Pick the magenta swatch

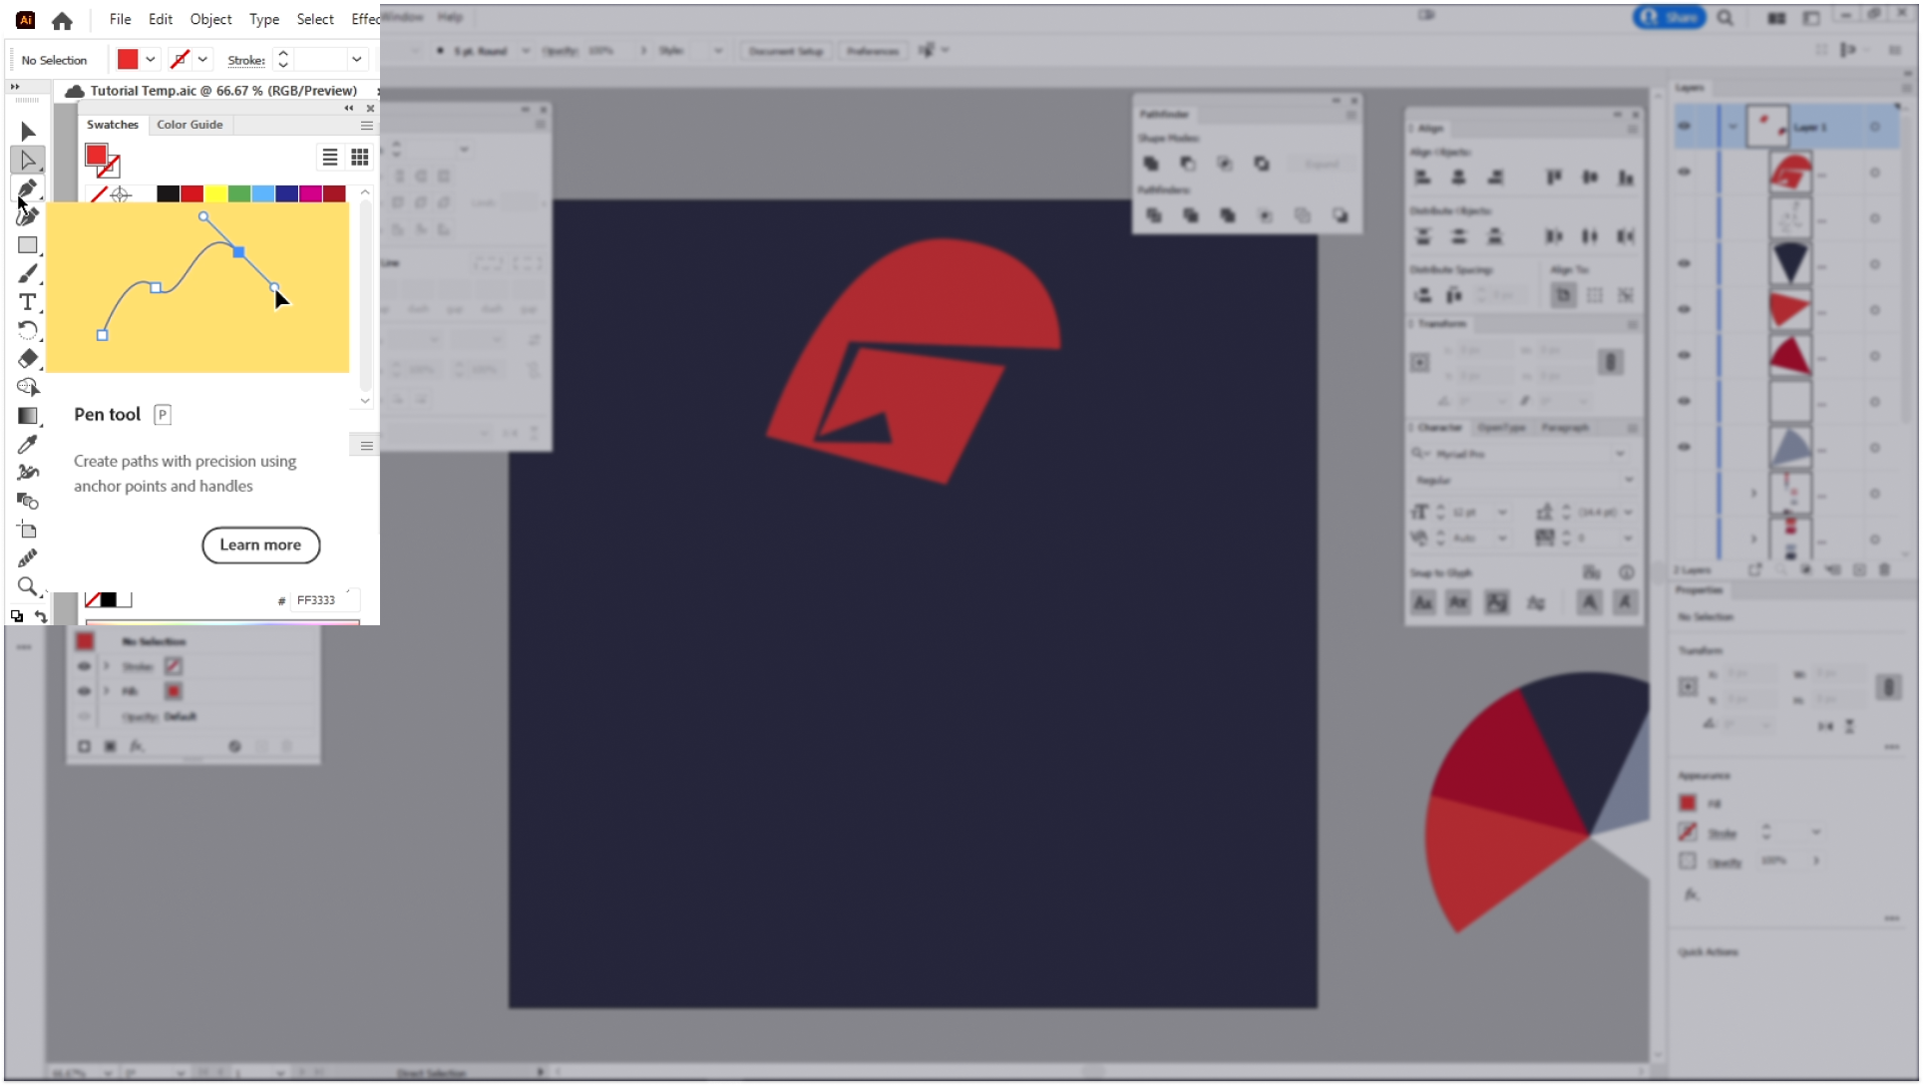tap(310, 193)
